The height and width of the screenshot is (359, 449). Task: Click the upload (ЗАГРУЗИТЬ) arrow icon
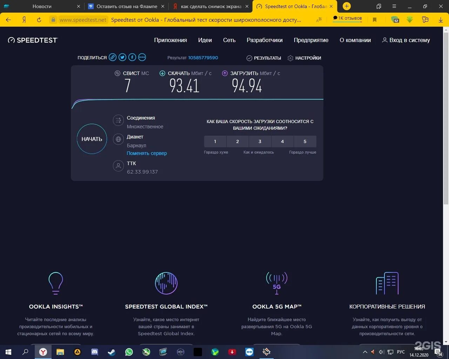click(225, 73)
